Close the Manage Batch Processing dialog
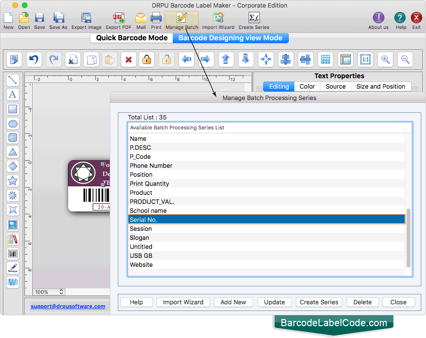 399,302
